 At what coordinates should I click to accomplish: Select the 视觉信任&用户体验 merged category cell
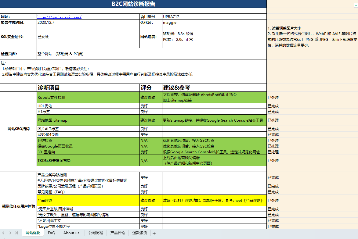click(x=19, y=201)
